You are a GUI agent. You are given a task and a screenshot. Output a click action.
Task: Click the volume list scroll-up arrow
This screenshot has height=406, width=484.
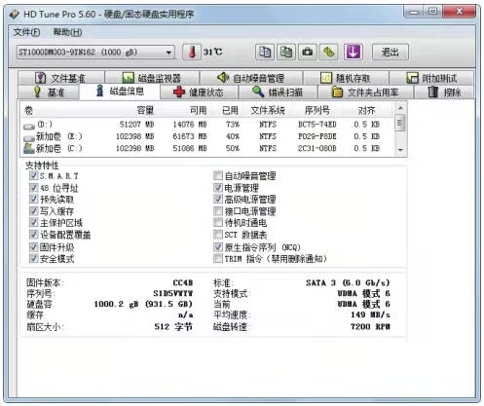click(400, 107)
